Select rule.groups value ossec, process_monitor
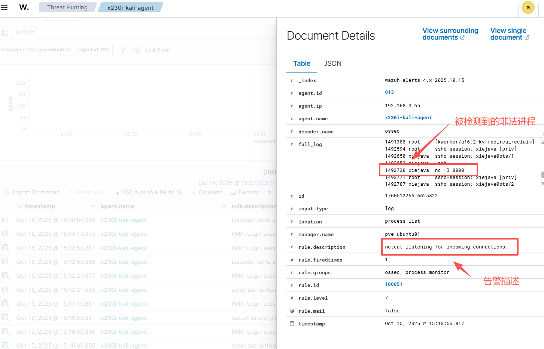 pos(417,272)
